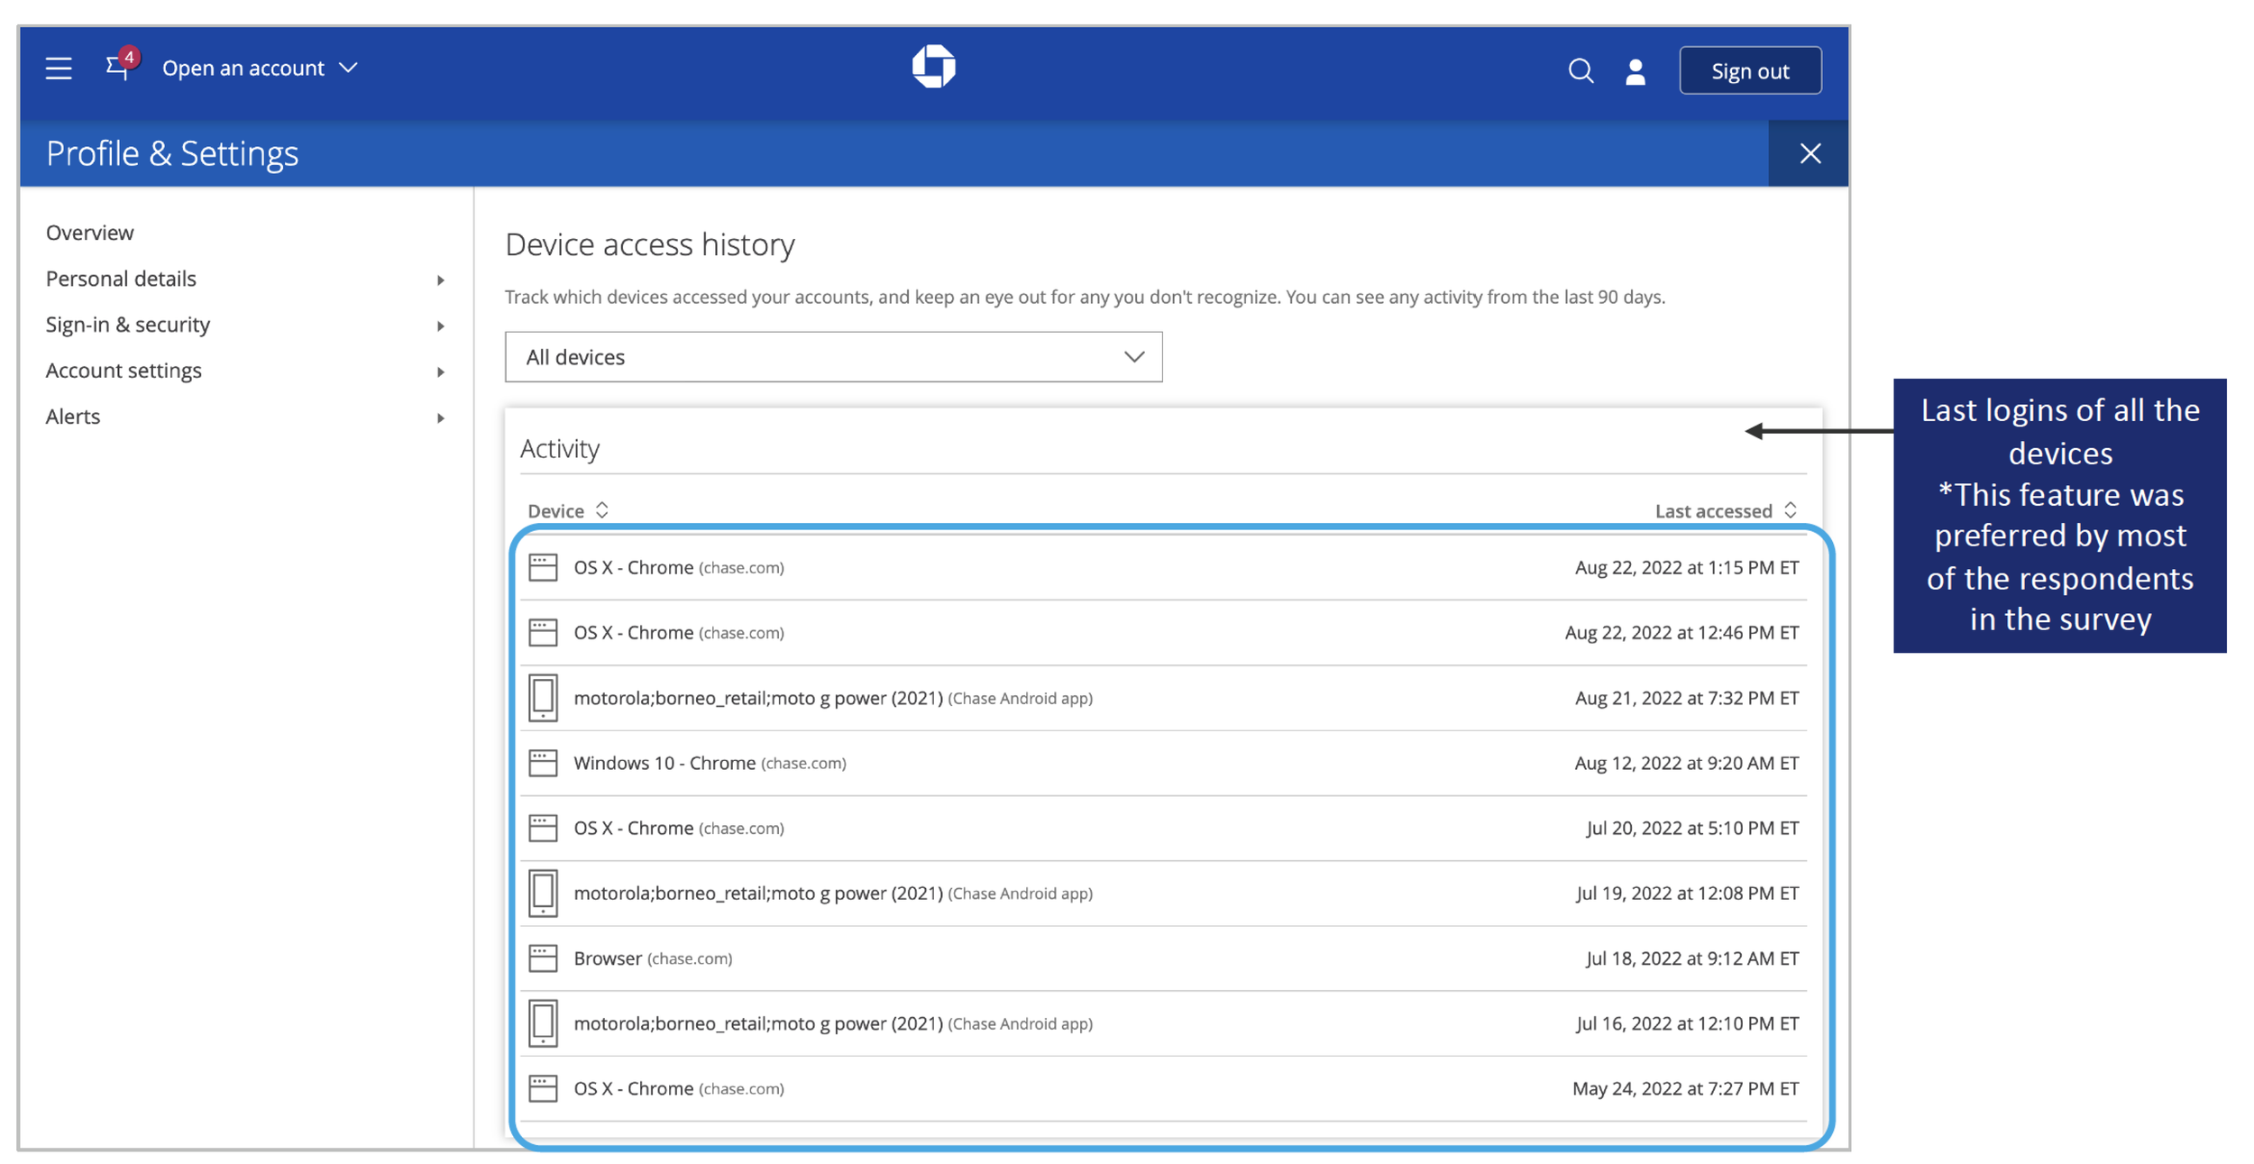The width and height of the screenshot is (2254, 1164).
Task: Click the user profile icon
Action: [x=1635, y=71]
